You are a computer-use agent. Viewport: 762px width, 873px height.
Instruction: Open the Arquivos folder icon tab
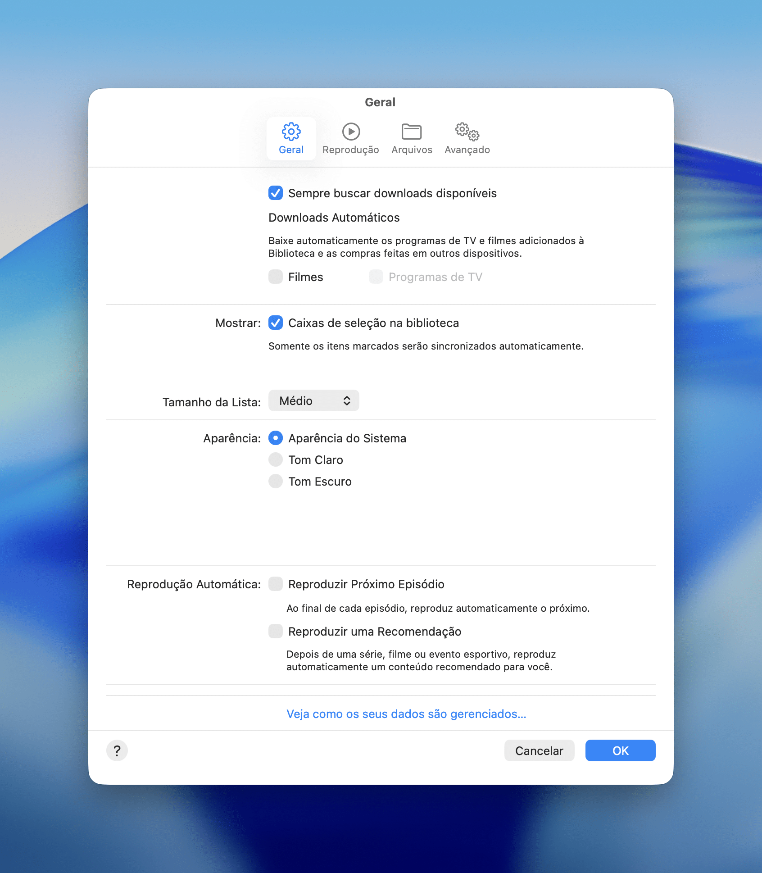tap(411, 132)
